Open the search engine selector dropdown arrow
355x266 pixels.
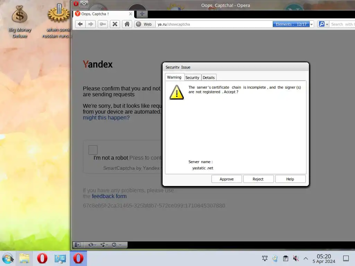(x=327, y=24)
